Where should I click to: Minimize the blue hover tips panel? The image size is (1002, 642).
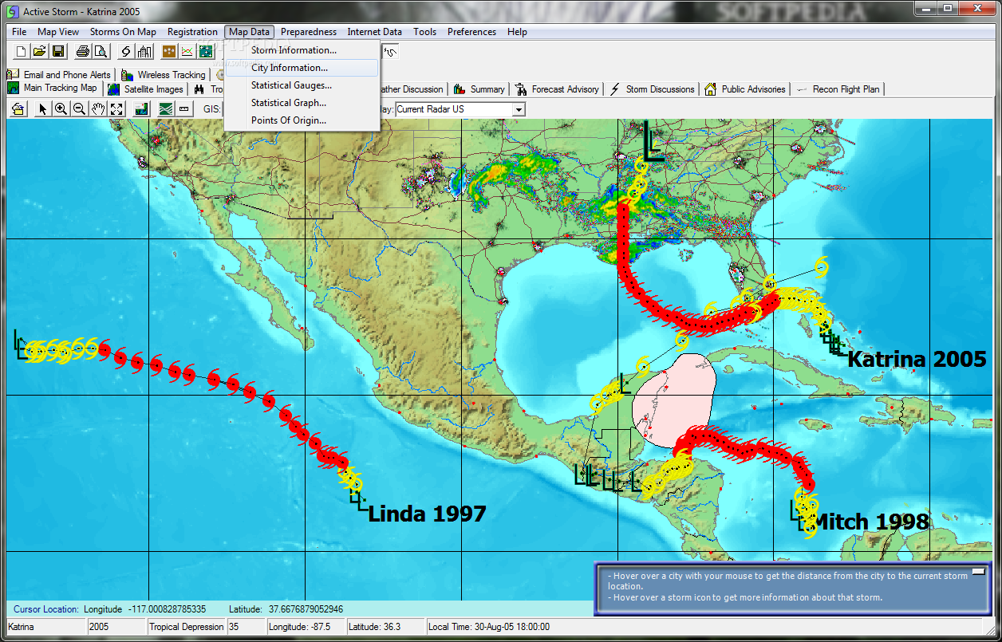(x=978, y=573)
